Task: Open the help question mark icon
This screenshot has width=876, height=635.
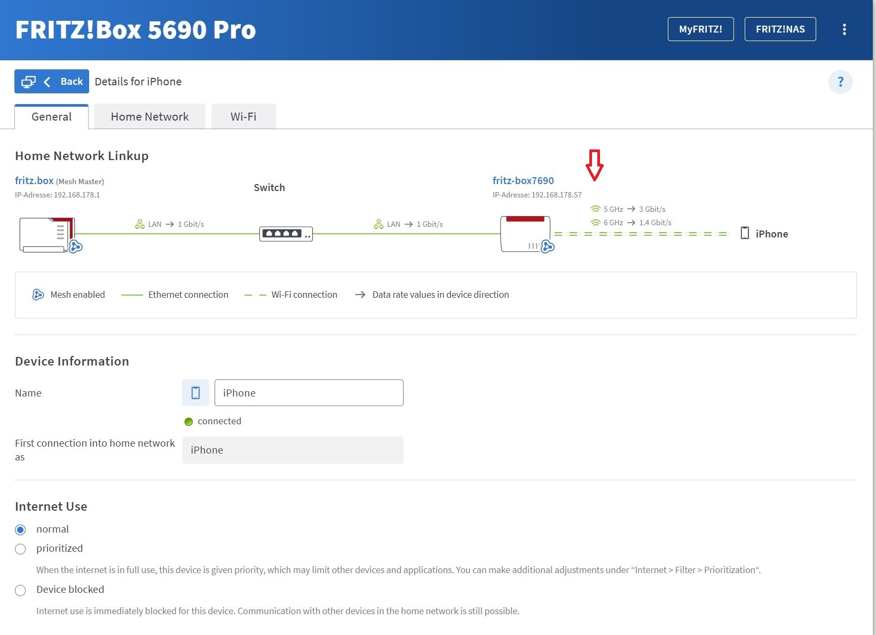Action: (840, 82)
